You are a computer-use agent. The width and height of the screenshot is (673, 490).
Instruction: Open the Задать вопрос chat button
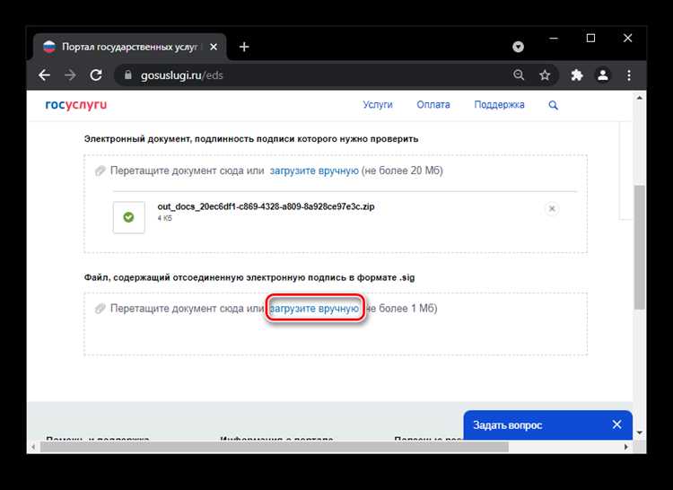click(507, 425)
